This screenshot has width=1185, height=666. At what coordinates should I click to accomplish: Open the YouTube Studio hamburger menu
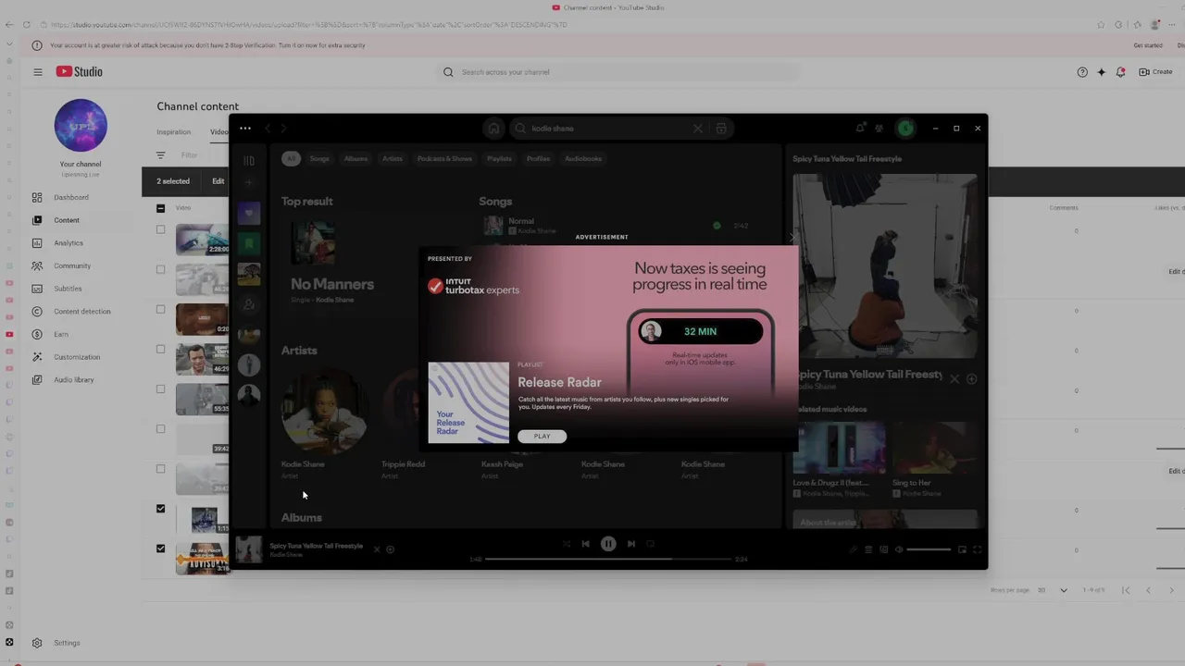pos(38,72)
